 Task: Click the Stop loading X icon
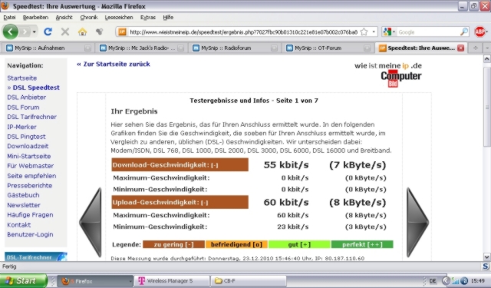click(65, 31)
